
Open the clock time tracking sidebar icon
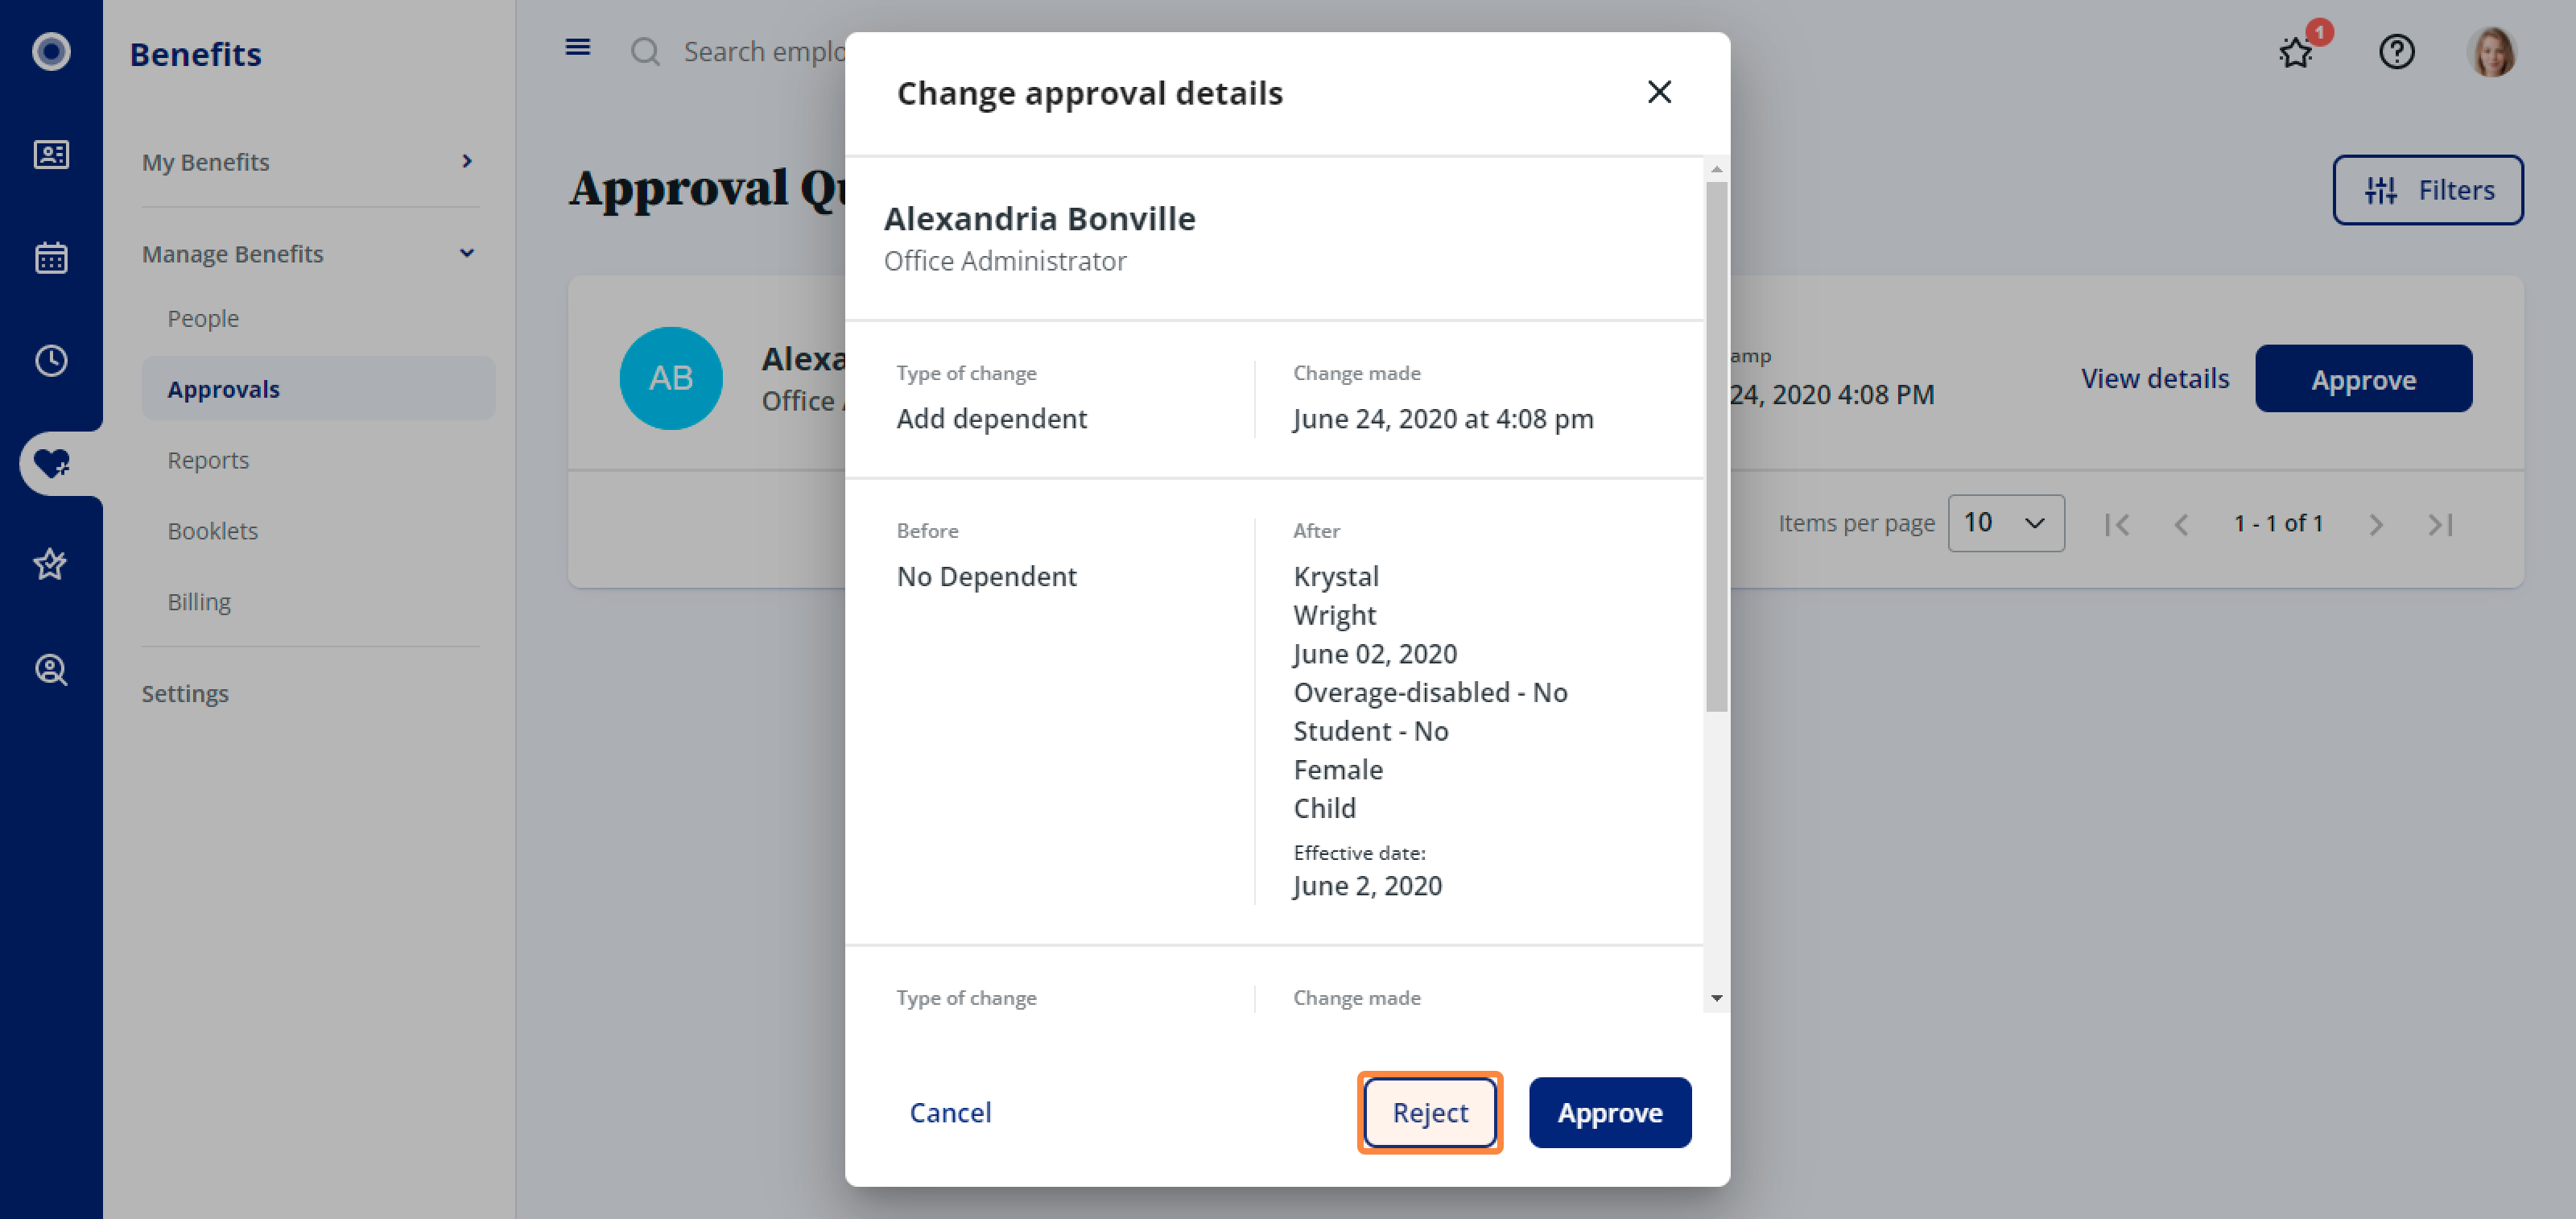(x=51, y=361)
